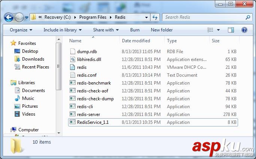Select the libhiredis.dll file icon

73,59
